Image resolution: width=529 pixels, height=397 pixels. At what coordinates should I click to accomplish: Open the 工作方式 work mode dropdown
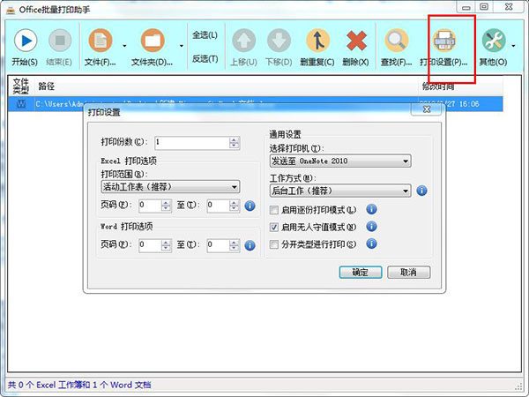coord(340,191)
